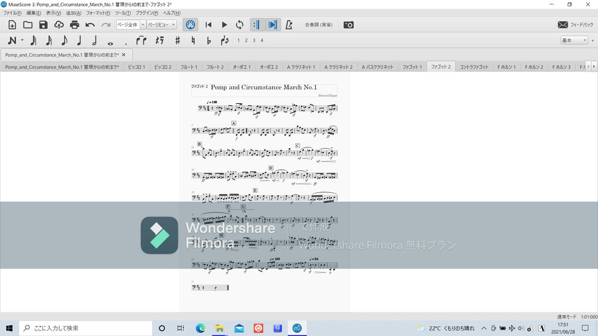Screen dimensions: 598x336
Task: Open the ツール menu
Action: click(123, 13)
